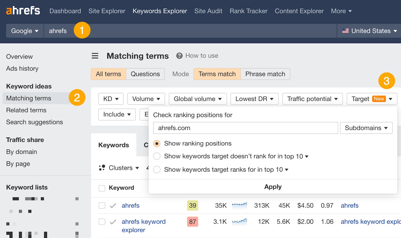Open the Clusters view icon
The height and width of the screenshot is (238, 401).
102,168
